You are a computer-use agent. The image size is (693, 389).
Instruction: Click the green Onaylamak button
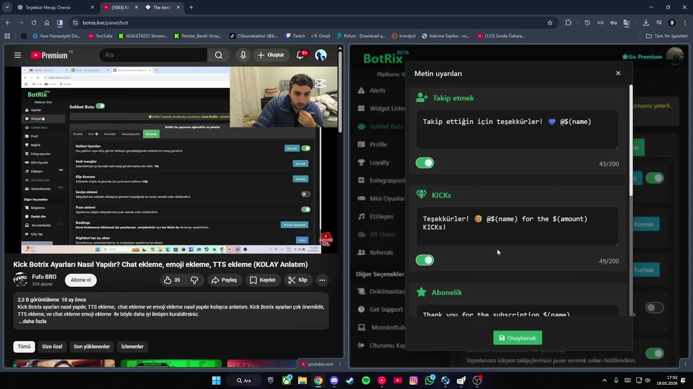point(518,338)
